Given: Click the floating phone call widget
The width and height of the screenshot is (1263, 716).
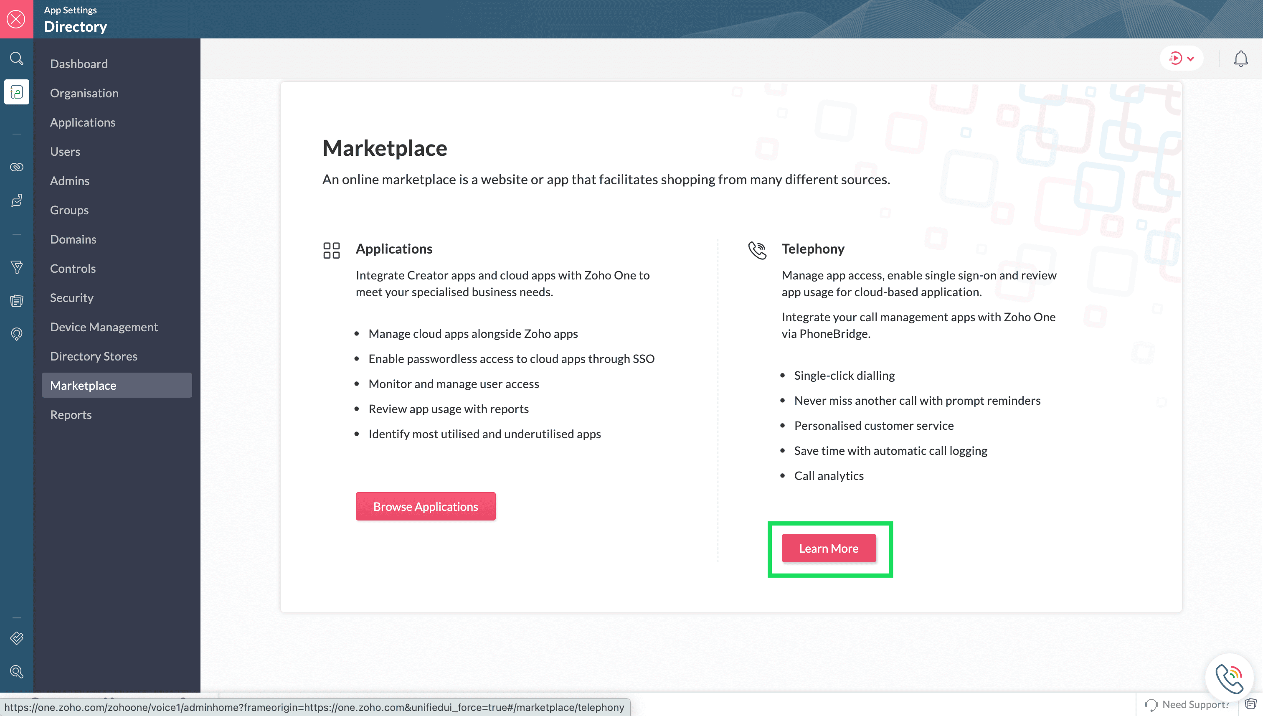Looking at the screenshot, I should click(1229, 678).
